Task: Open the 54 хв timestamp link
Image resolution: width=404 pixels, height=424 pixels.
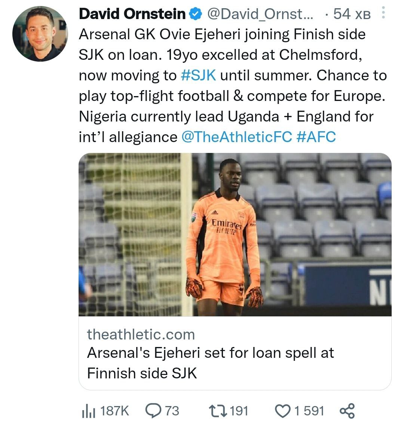Action: tap(352, 14)
